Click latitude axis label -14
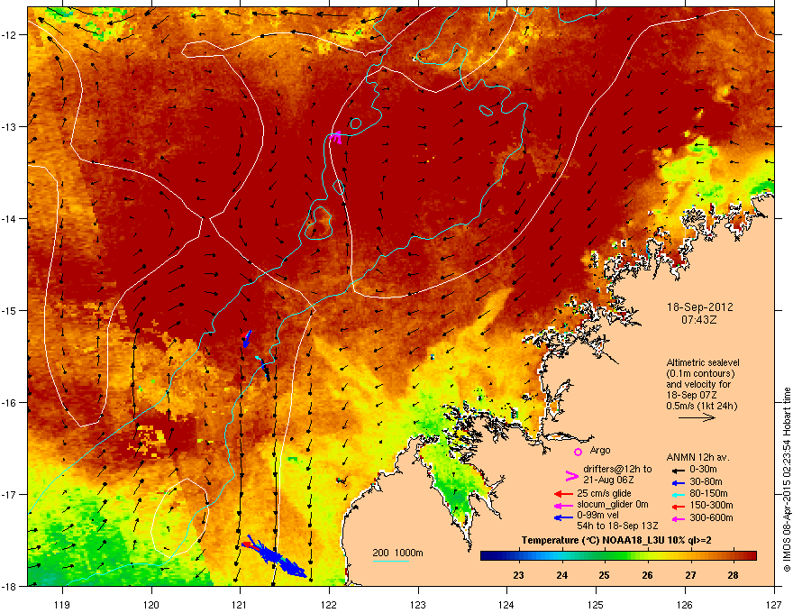The height and width of the screenshot is (613, 793). (10, 218)
